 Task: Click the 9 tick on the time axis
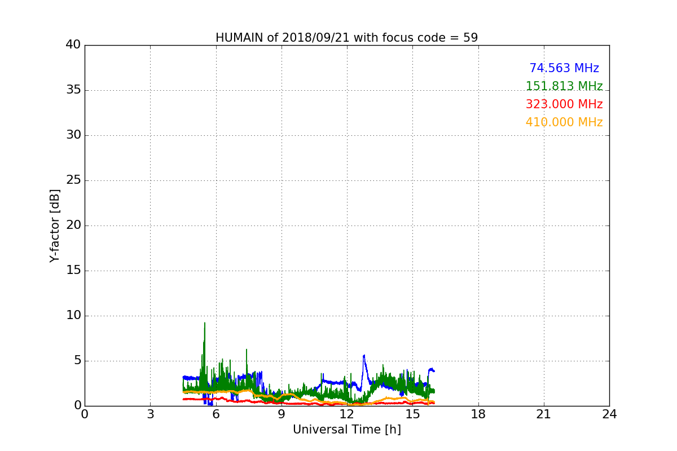pyautogui.click(x=282, y=414)
